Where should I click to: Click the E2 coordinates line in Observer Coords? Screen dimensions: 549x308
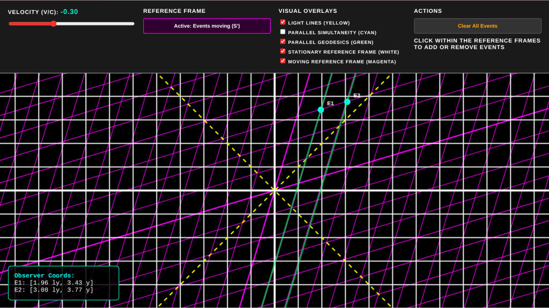pyautogui.click(x=54, y=290)
